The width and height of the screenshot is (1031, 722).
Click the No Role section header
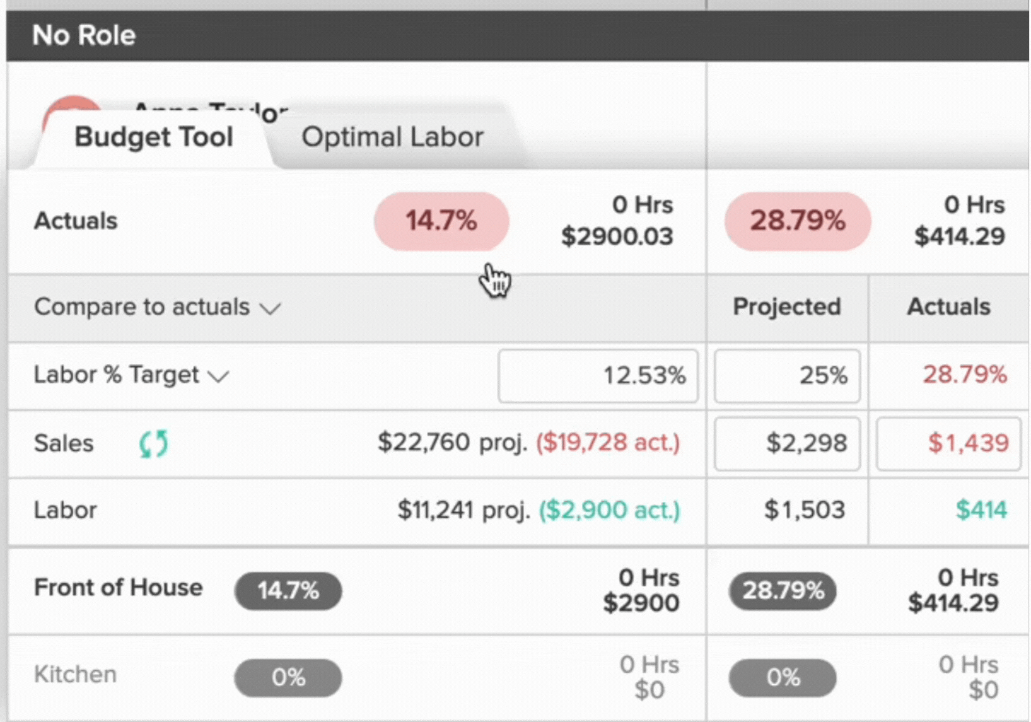[x=84, y=35]
